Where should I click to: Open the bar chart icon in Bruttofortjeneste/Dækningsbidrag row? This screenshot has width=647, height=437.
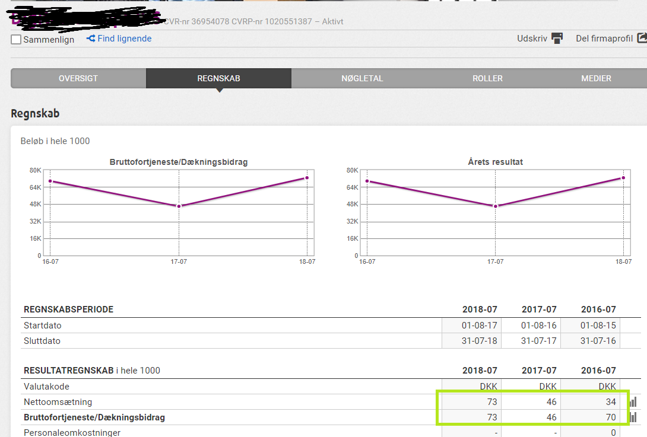click(x=633, y=417)
